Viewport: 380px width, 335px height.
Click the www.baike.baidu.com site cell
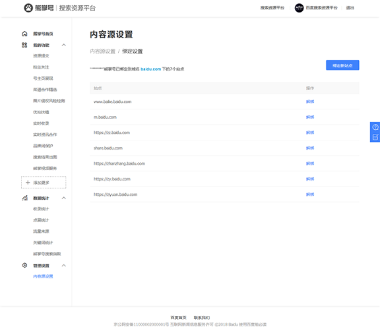click(112, 102)
